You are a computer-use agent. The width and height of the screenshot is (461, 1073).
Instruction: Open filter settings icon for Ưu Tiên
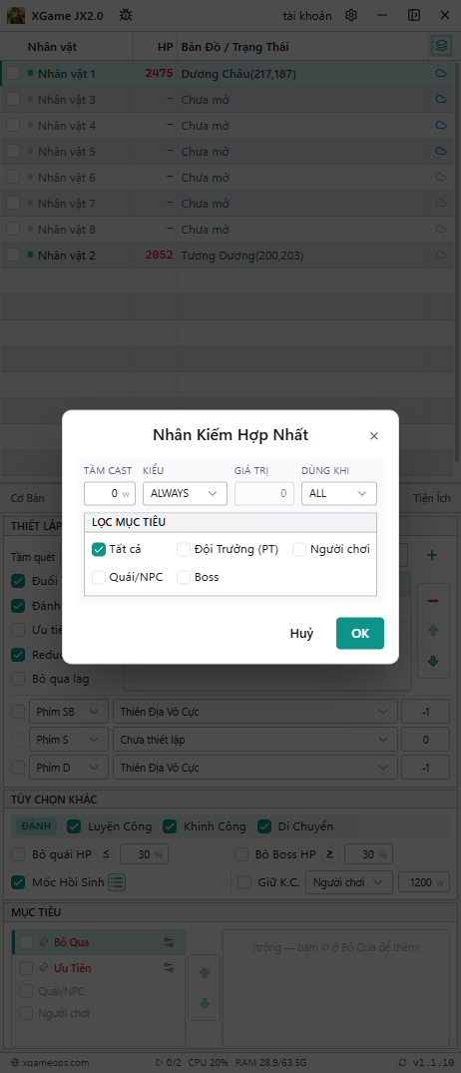pyautogui.click(x=169, y=967)
